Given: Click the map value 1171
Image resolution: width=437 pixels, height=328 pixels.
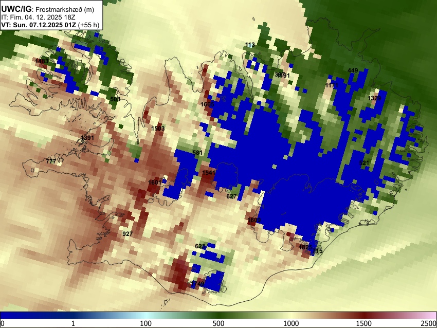Looking at the screenshot, I should click(x=332, y=85).
